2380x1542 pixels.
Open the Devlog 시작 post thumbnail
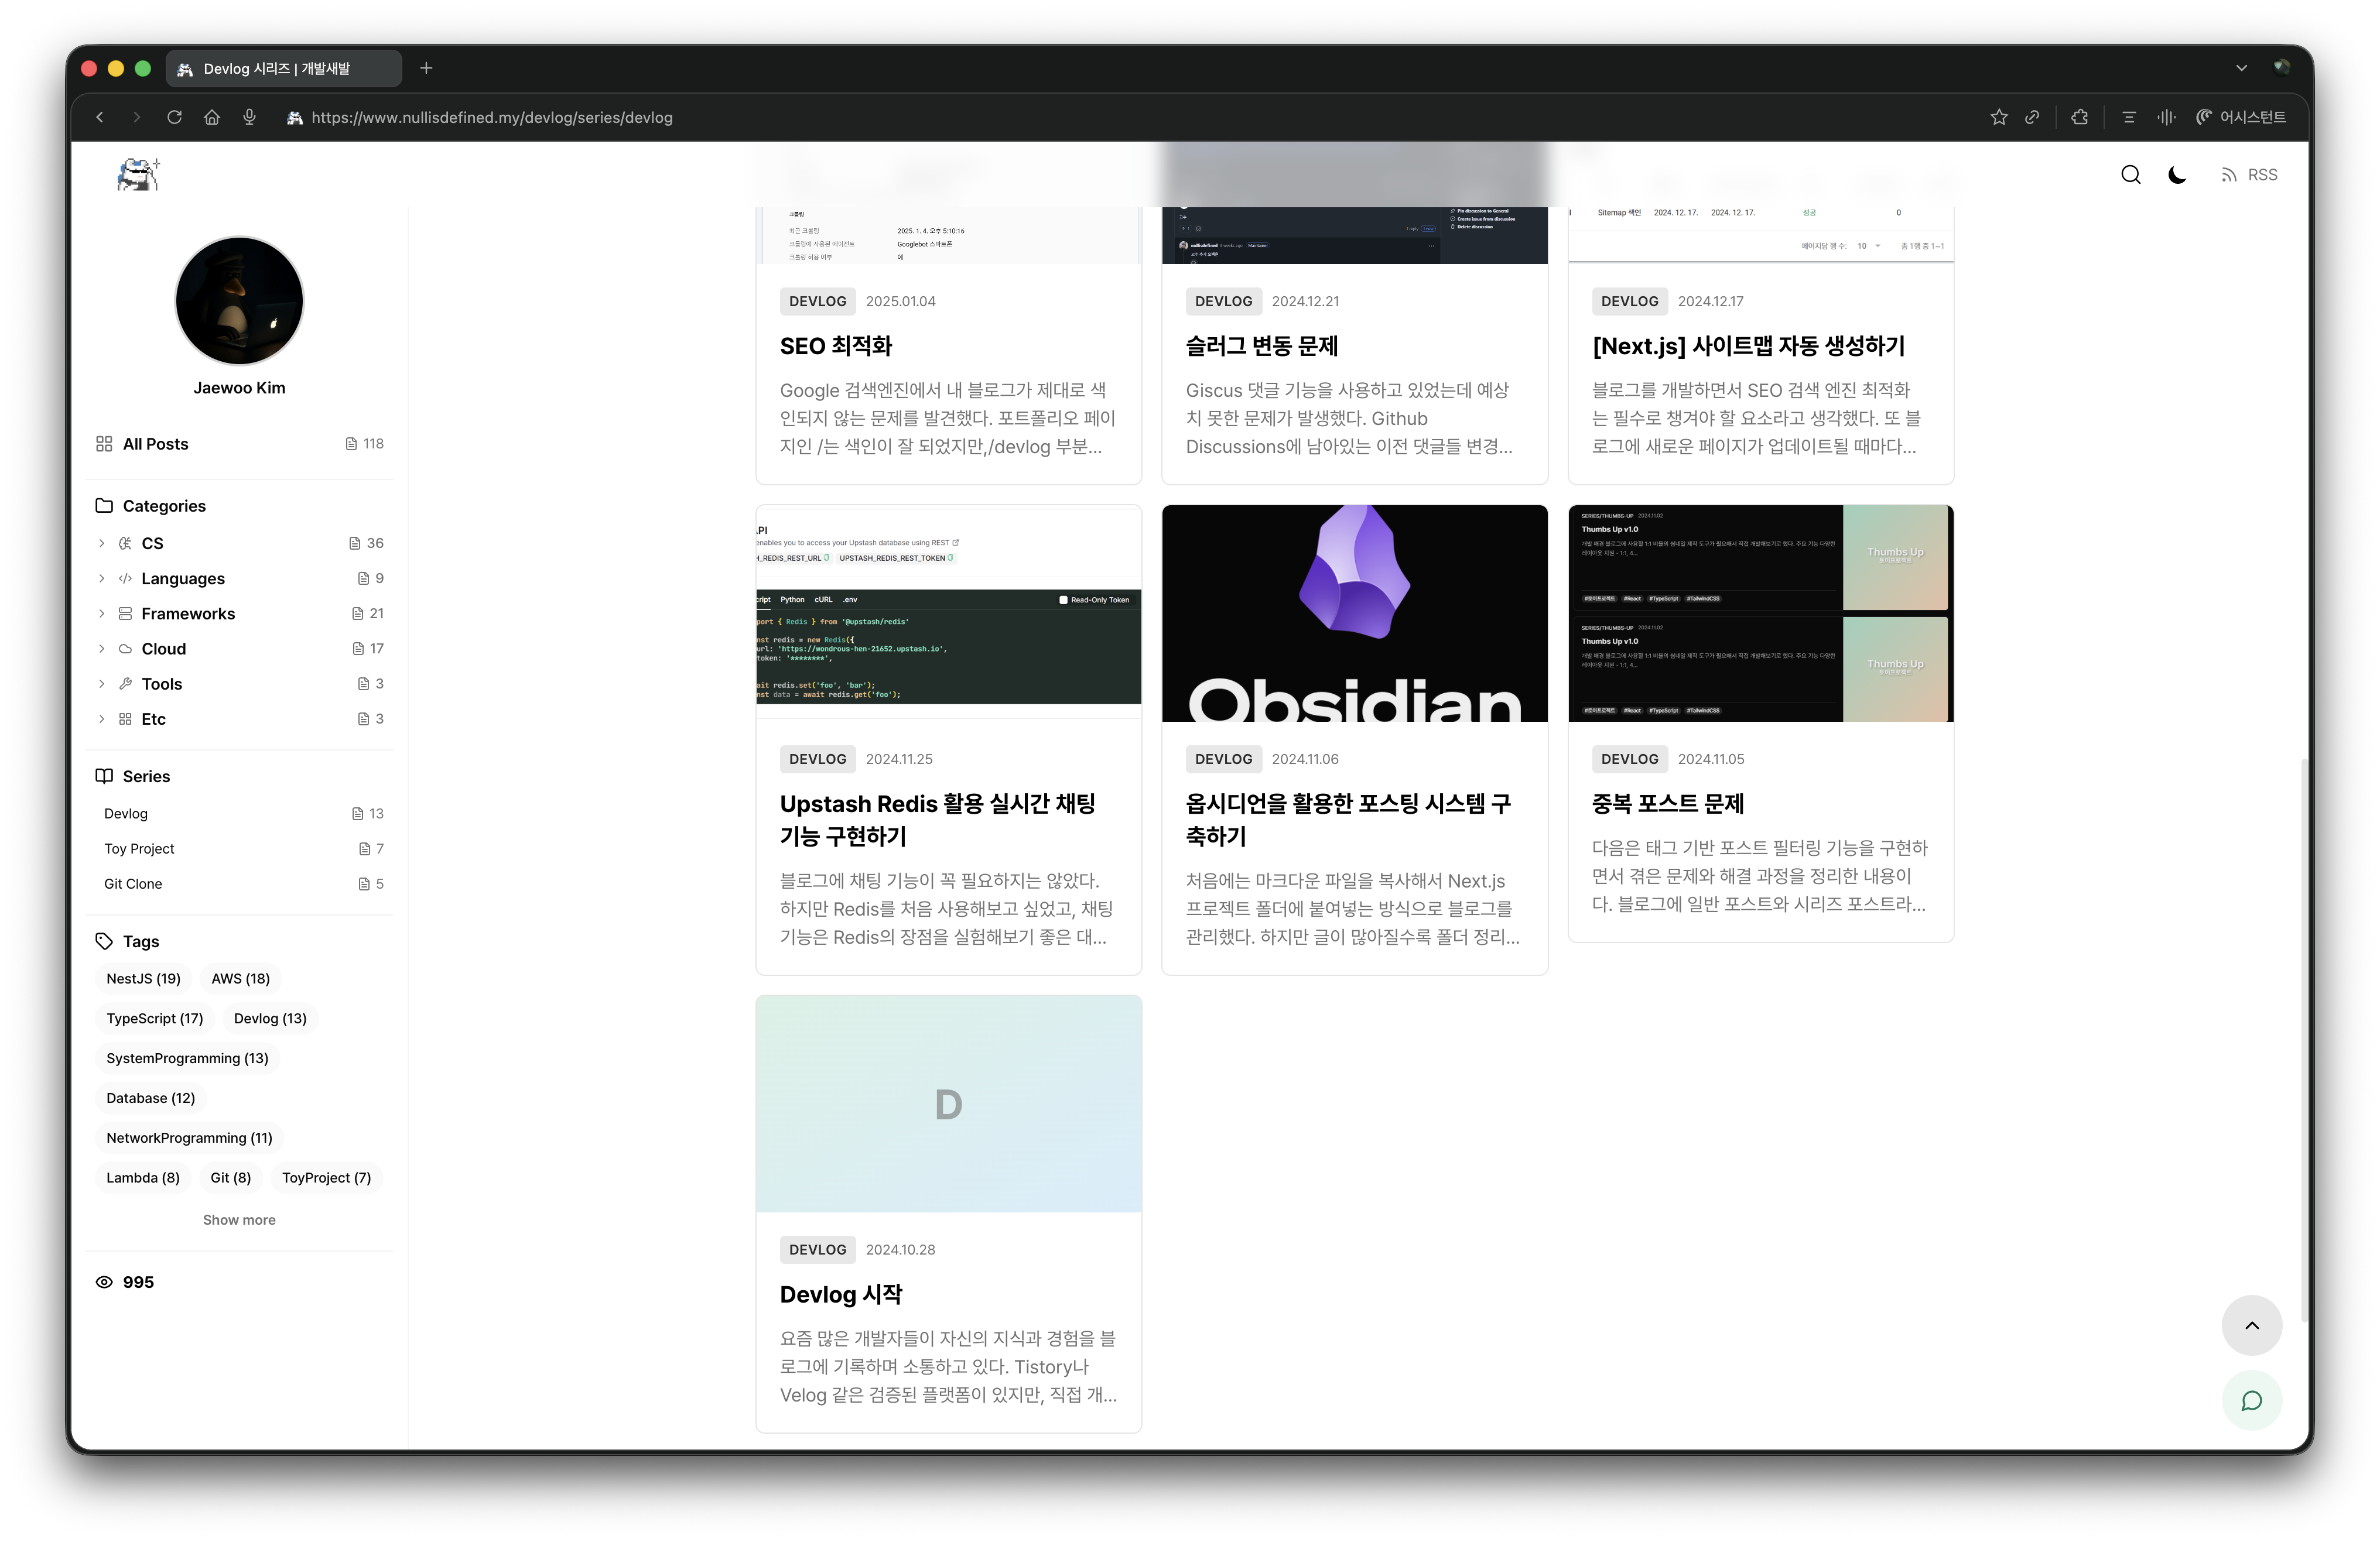coord(949,1104)
